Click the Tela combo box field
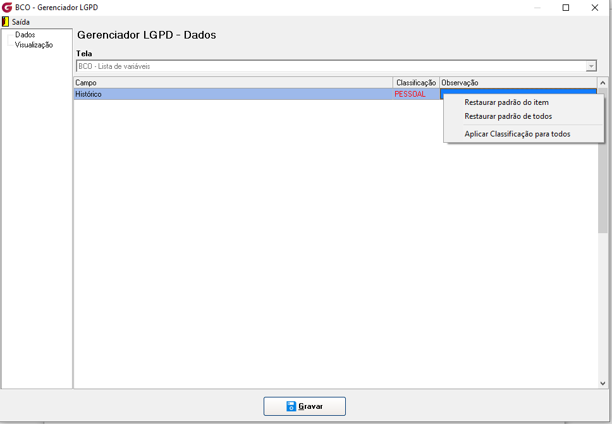The image size is (612, 424). pyautogui.click(x=336, y=66)
